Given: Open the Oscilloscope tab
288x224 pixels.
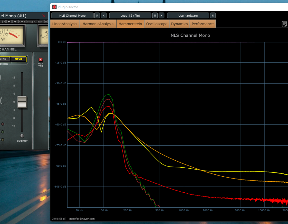Looking at the screenshot, I should coord(157,24).
